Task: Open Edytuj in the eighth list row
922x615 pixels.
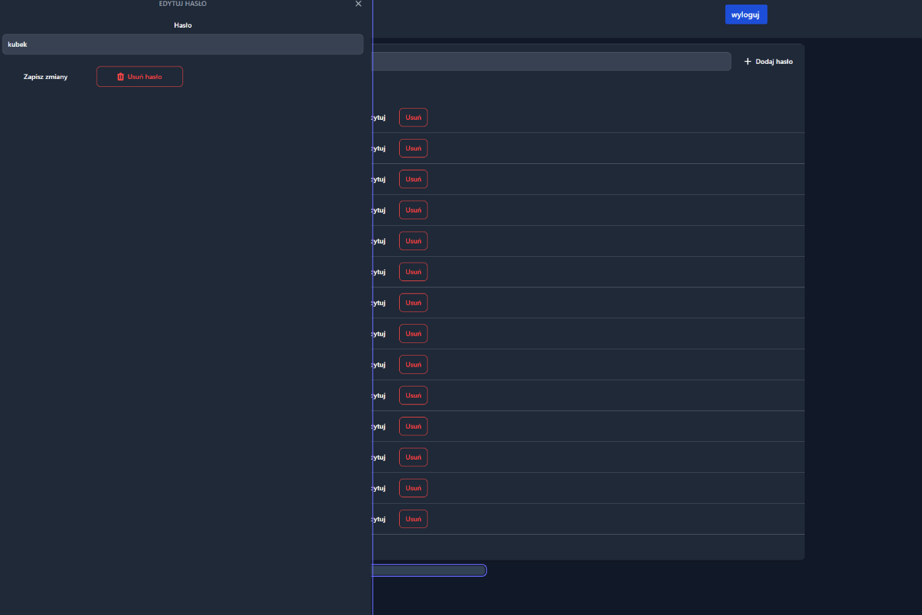Action: pyautogui.click(x=380, y=334)
